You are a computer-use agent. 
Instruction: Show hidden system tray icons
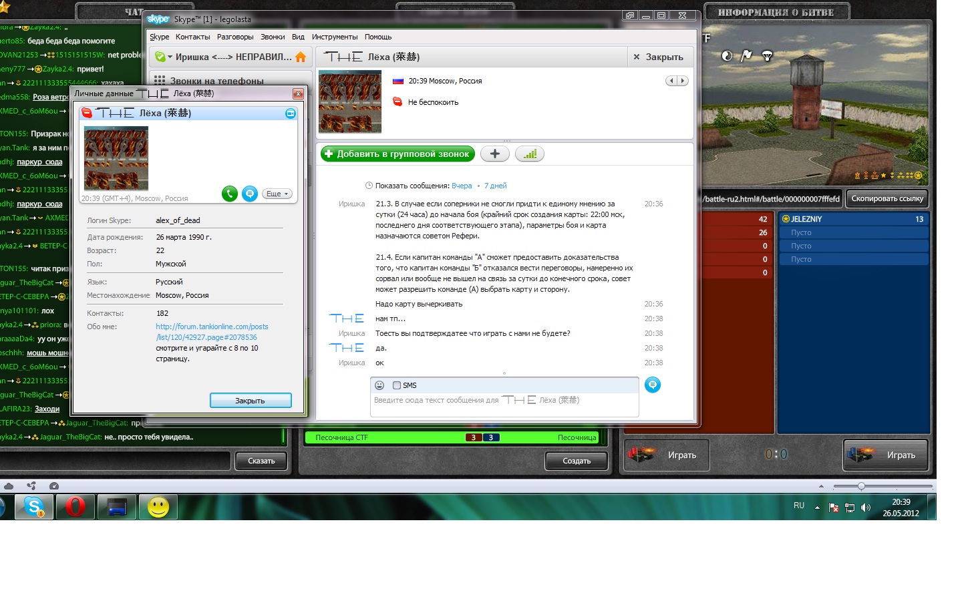point(817,508)
